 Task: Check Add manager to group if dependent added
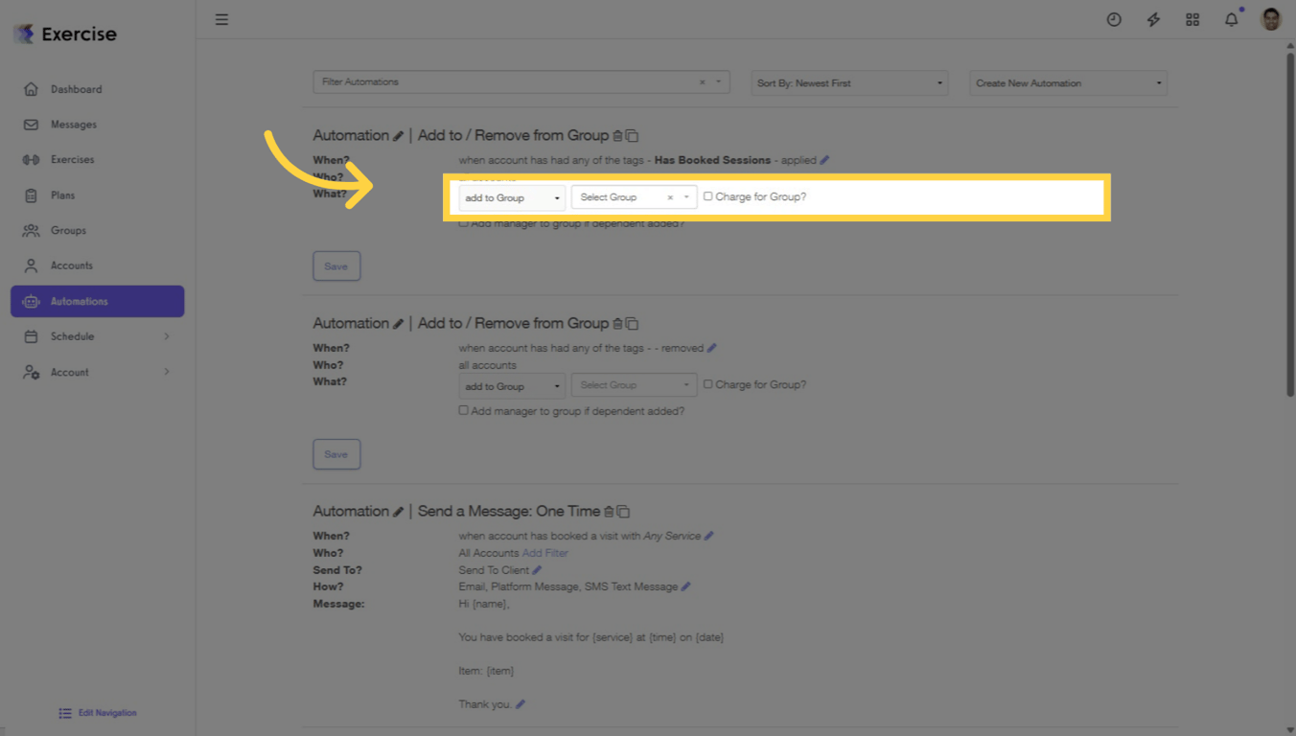463,222
